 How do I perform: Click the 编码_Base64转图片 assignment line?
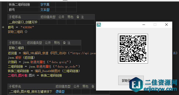tap(44, 71)
